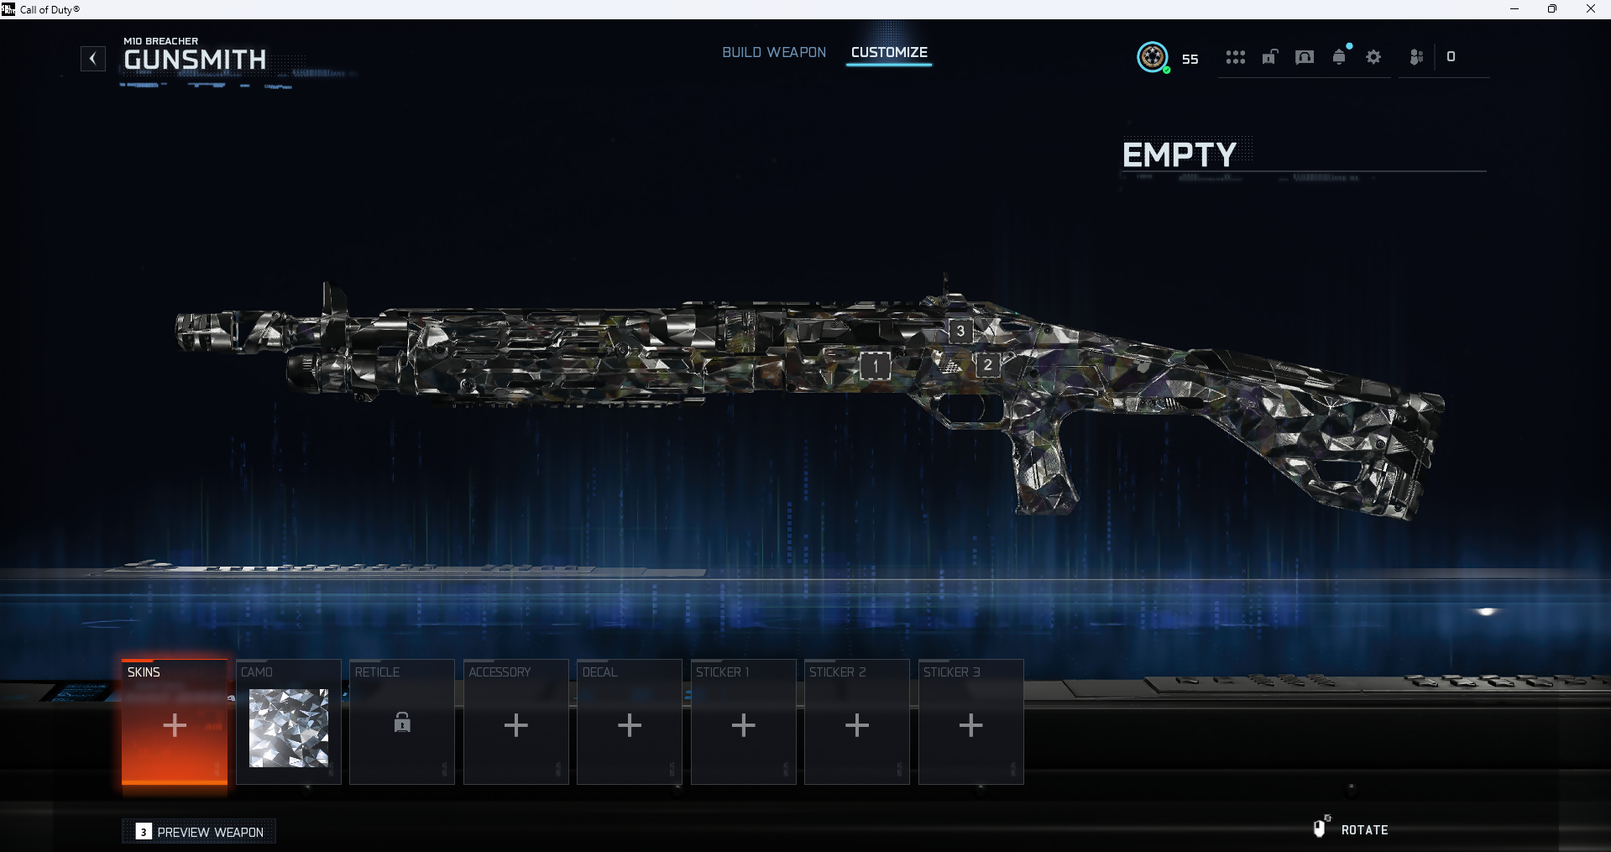
Task: Click the unlock padlock icon in header
Action: (x=1270, y=57)
